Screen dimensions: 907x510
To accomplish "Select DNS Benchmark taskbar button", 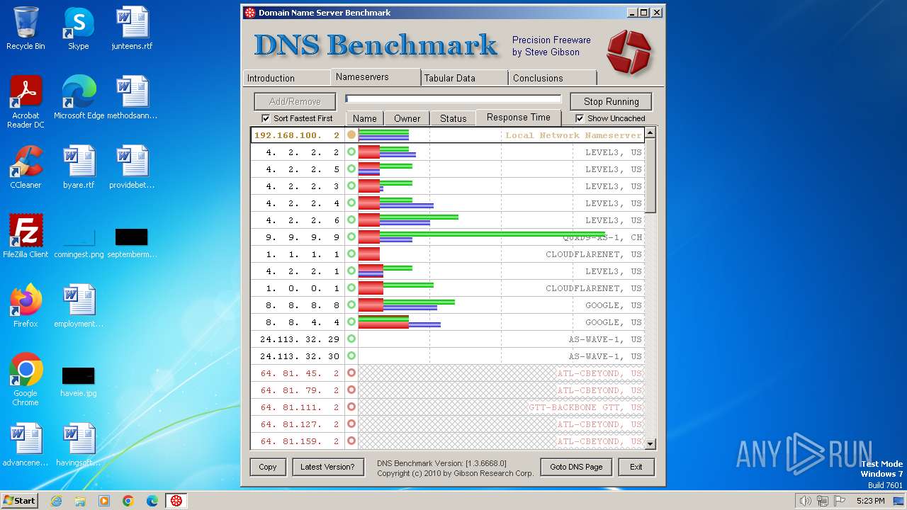I will click(x=176, y=501).
